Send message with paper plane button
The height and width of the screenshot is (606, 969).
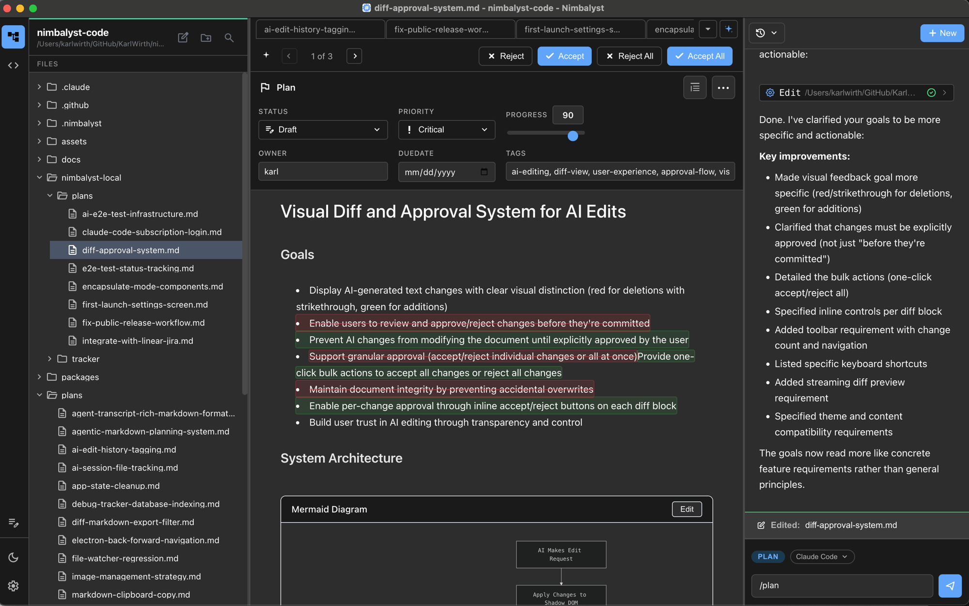coord(950,586)
